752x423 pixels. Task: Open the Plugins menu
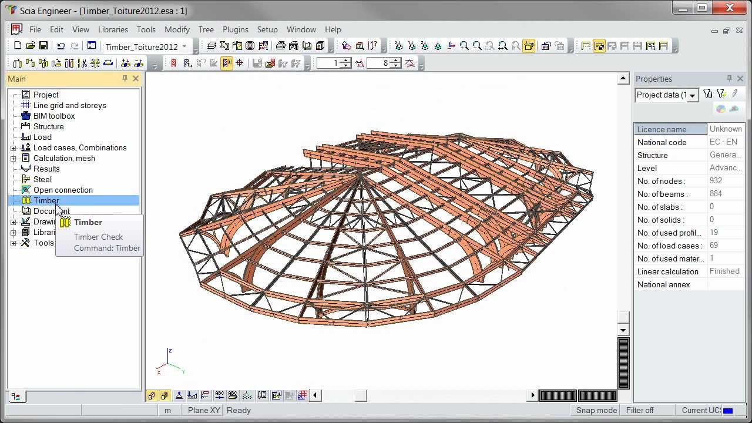coord(235,29)
